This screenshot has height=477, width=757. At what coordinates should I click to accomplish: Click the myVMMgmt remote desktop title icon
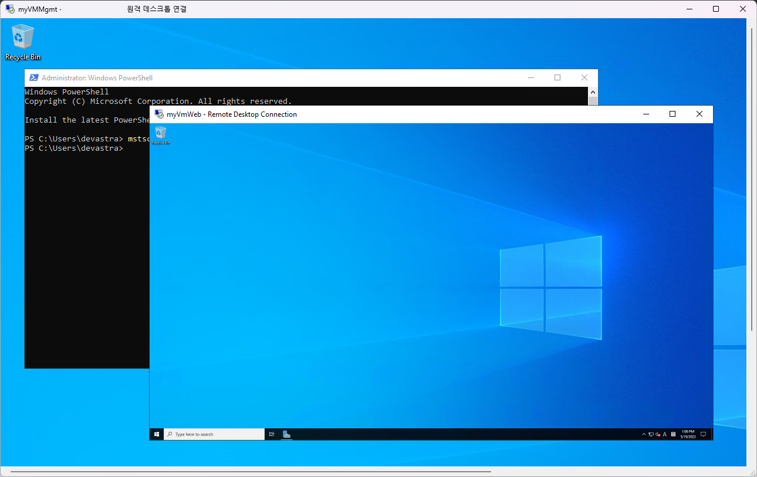click(10, 9)
